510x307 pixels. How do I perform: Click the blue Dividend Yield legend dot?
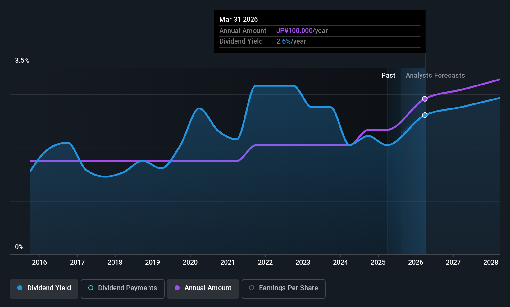[20, 288]
